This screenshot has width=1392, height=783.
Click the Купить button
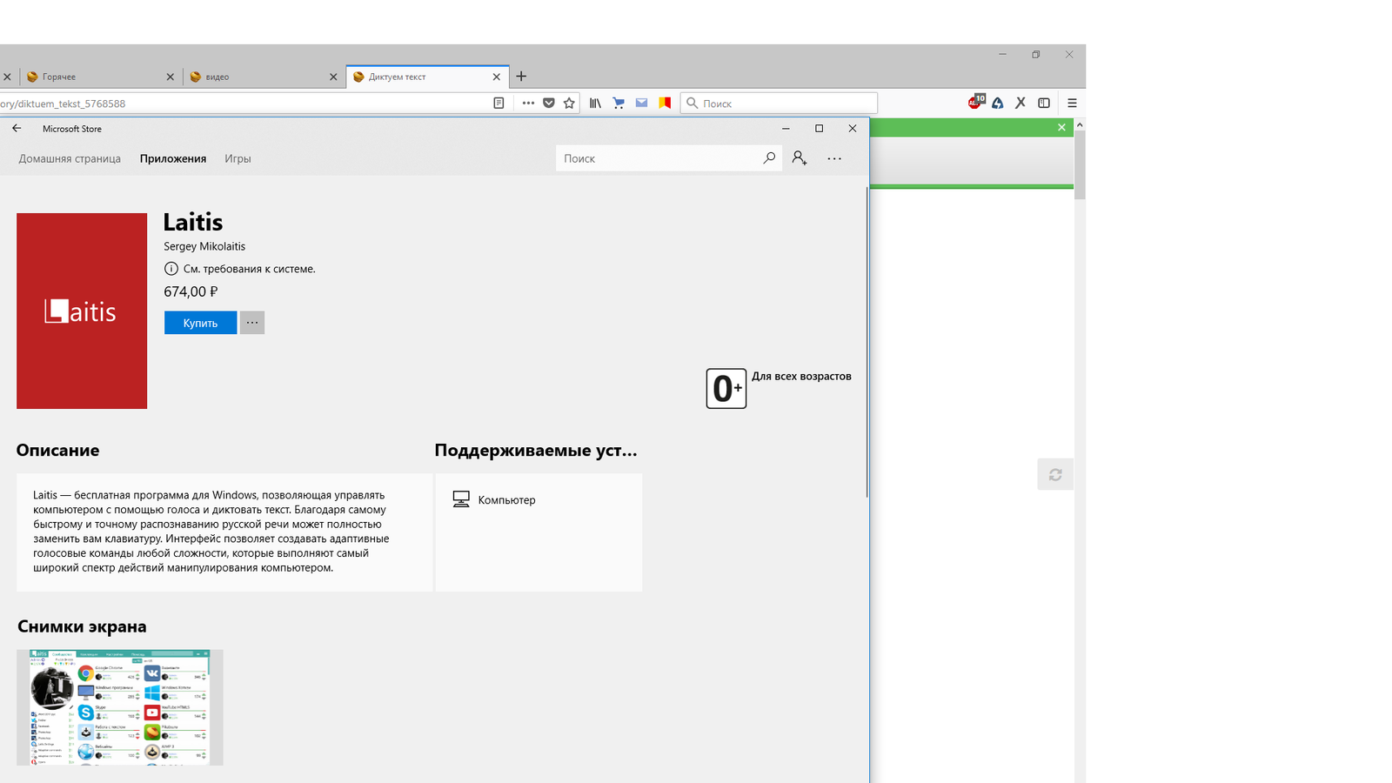(x=200, y=323)
